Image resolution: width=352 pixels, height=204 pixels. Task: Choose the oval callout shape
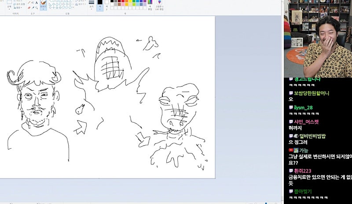[x=67, y=7]
